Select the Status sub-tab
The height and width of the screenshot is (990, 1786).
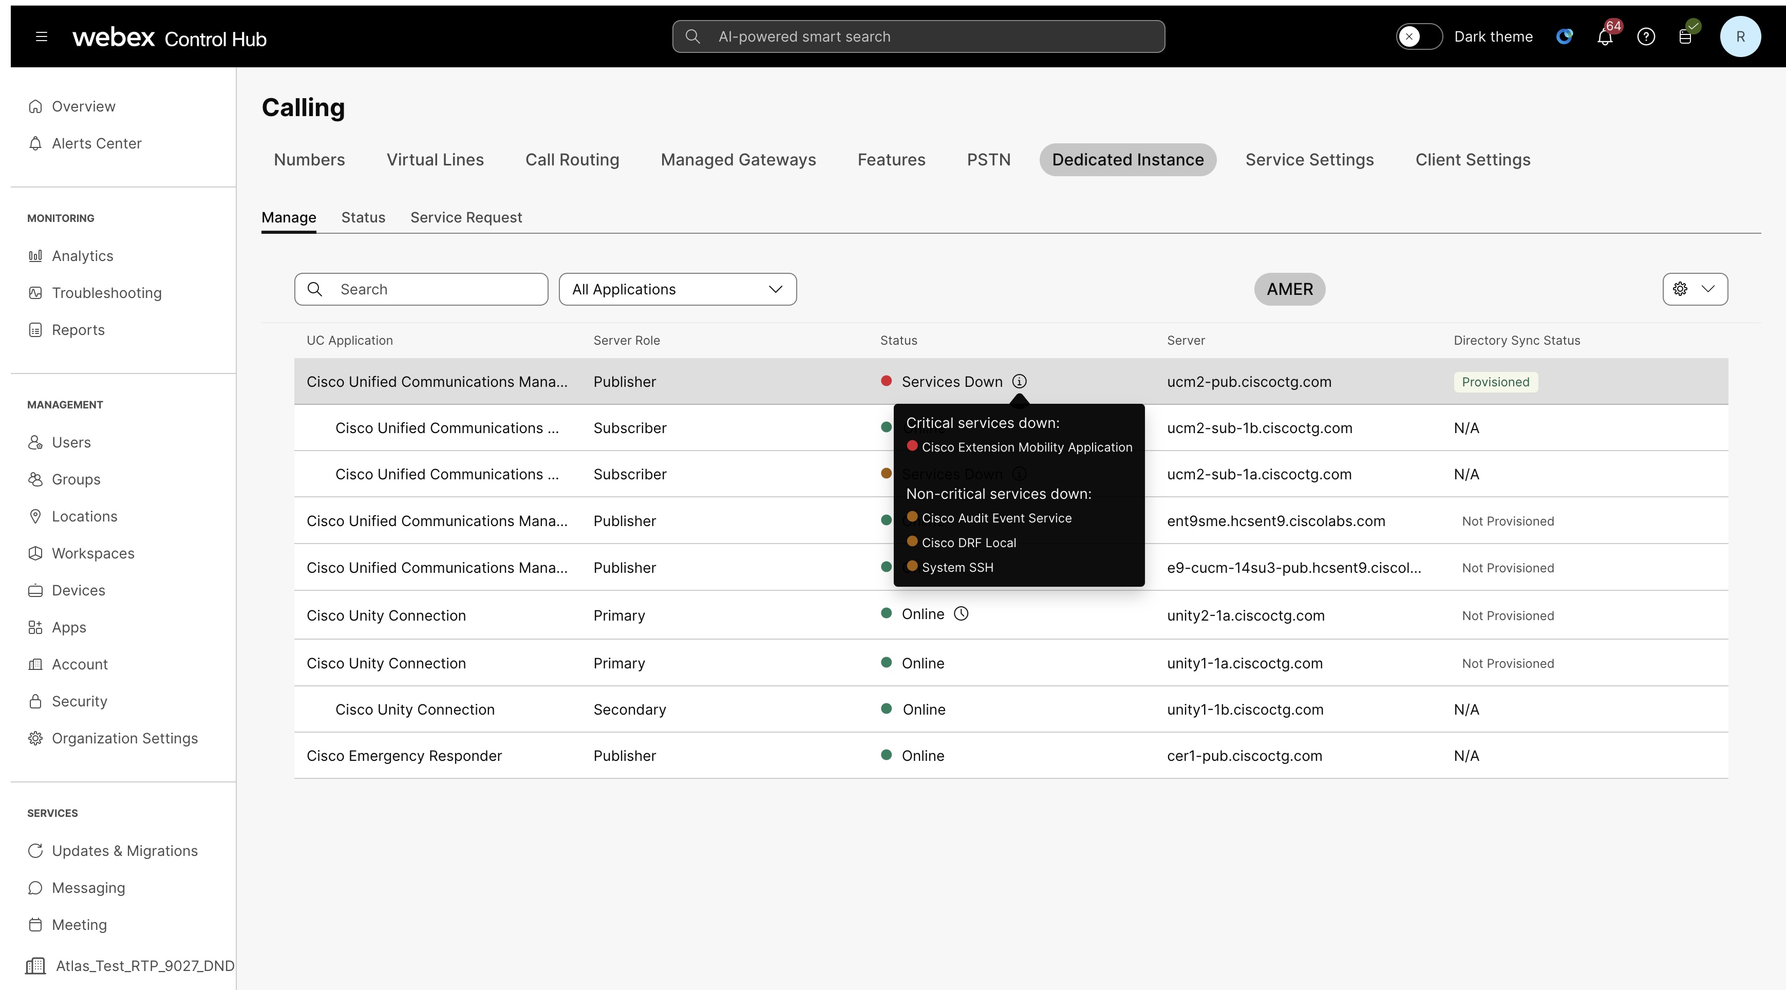(x=363, y=217)
